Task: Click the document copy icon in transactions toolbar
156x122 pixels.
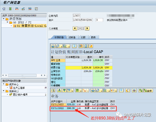Action: (128, 90)
